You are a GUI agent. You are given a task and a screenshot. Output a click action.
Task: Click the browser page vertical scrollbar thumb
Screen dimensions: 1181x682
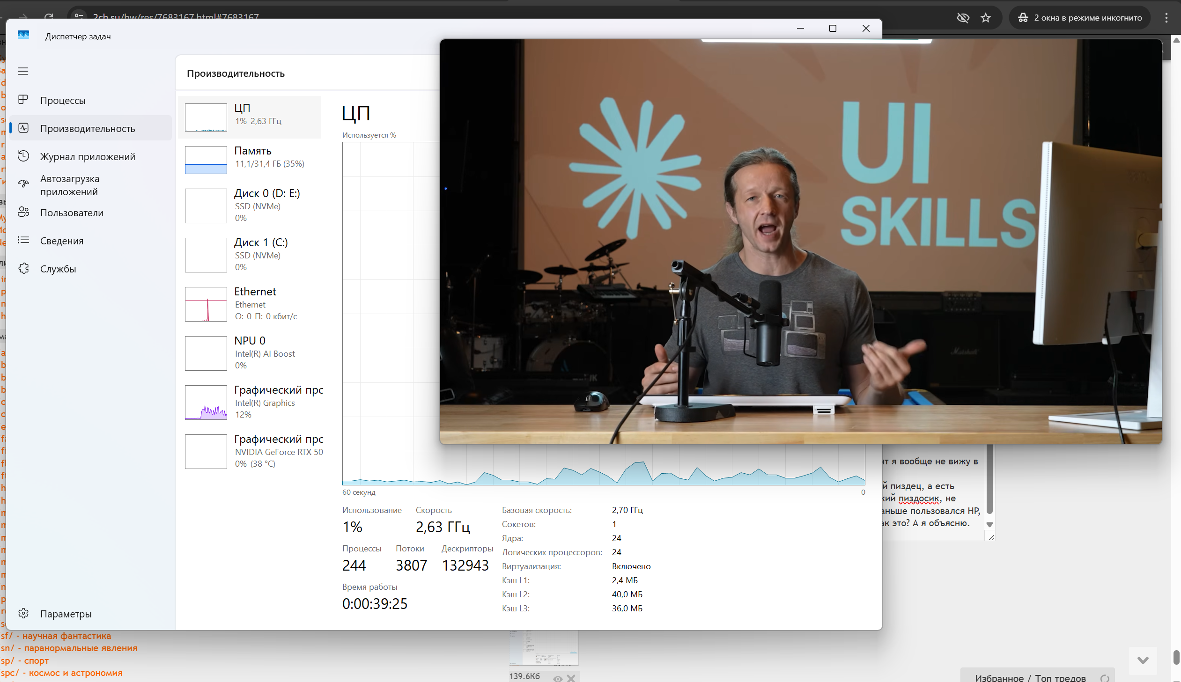coord(1176,657)
